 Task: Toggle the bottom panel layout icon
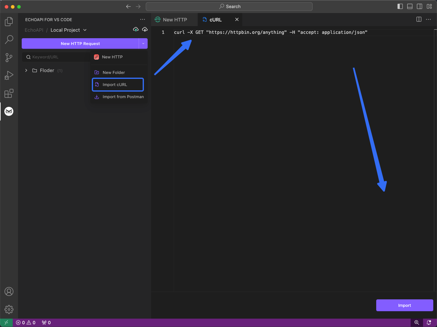410,7
